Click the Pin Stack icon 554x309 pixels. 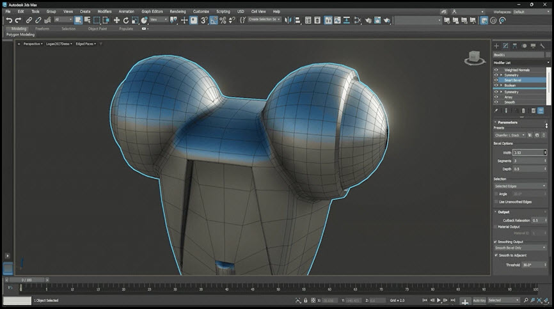coord(496,111)
